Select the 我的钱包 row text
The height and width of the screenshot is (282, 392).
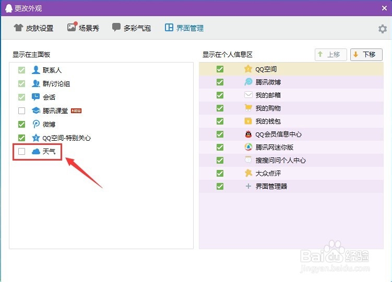pos(268,121)
